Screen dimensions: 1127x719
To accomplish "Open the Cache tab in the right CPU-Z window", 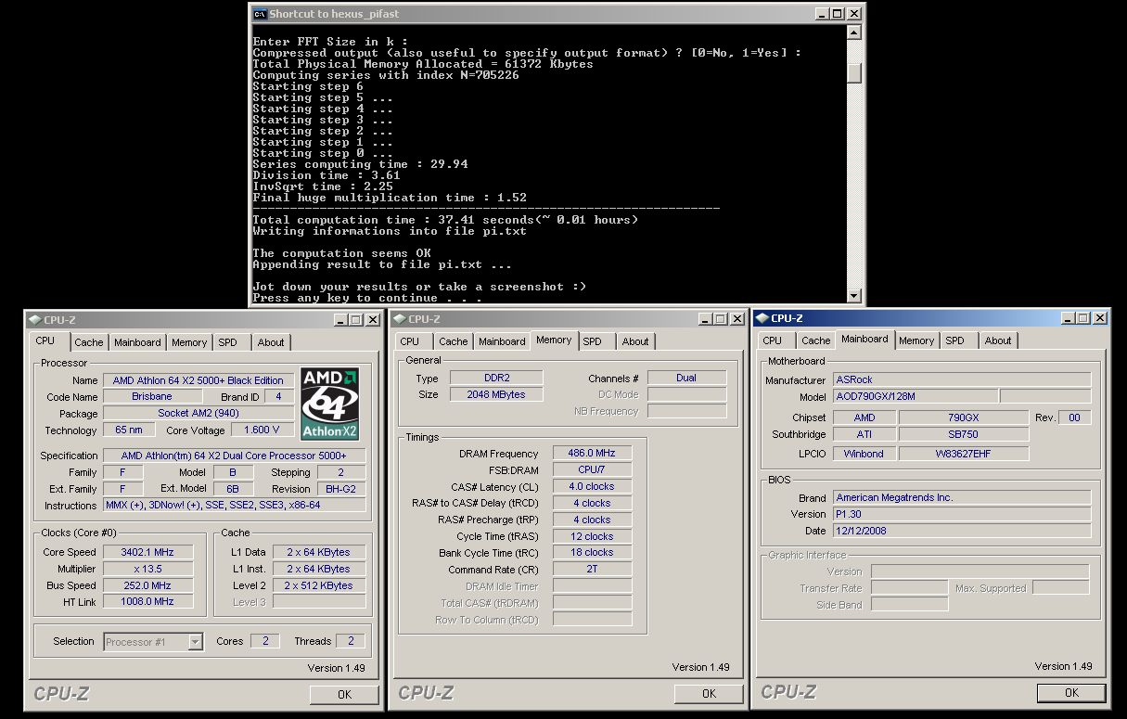I will pos(816,340).
